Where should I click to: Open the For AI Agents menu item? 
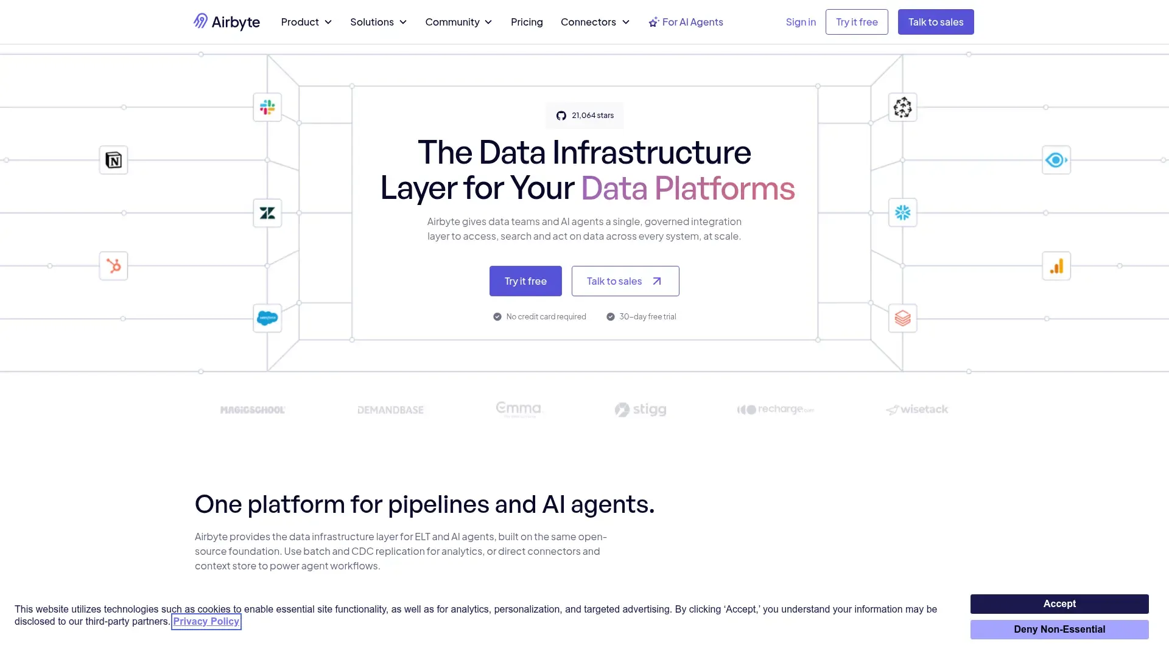pos(686,22)
